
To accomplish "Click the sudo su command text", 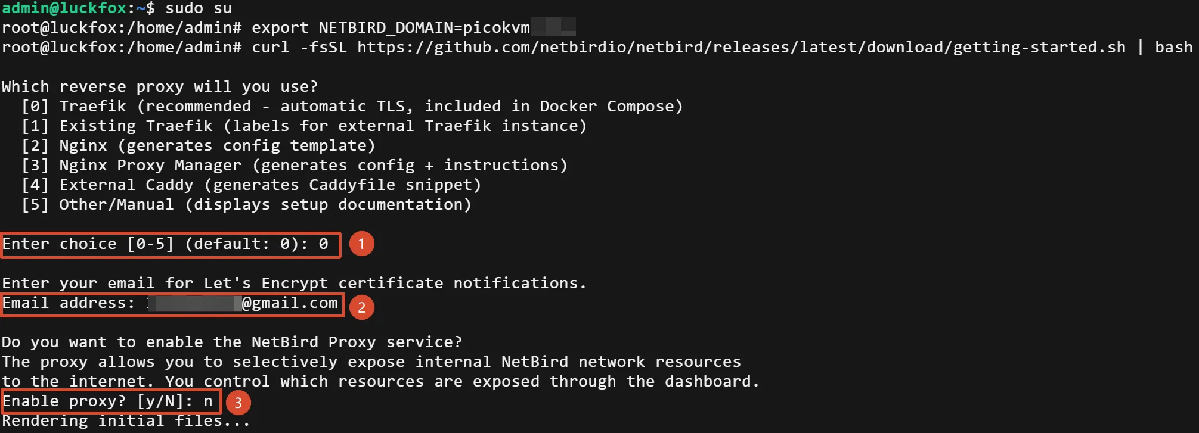I will (199, 8).
